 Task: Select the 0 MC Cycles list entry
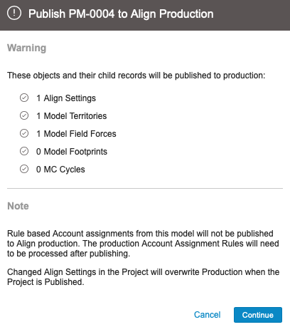(x=60, y=170)
